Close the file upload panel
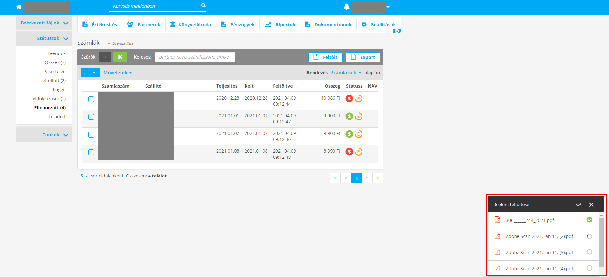Image resolution: width=609 pixels, height=277 pixels. tap(591, 205)
